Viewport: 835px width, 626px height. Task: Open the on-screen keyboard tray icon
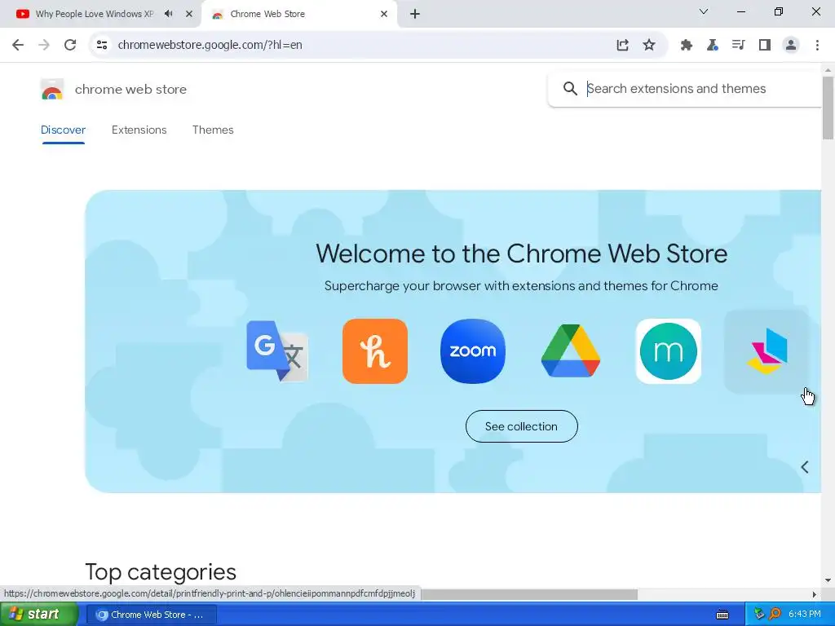point(722,615)
